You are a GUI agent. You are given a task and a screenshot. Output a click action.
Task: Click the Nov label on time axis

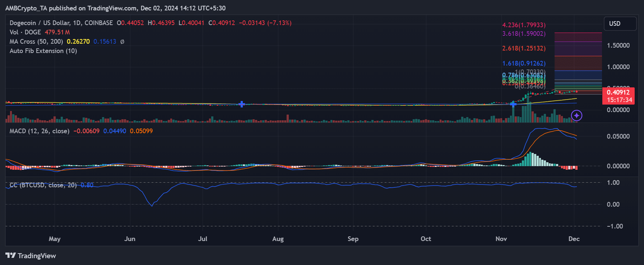[501, 239]
